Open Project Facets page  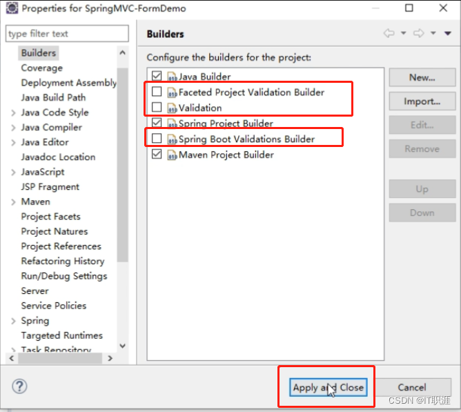[x=50, y=217]
